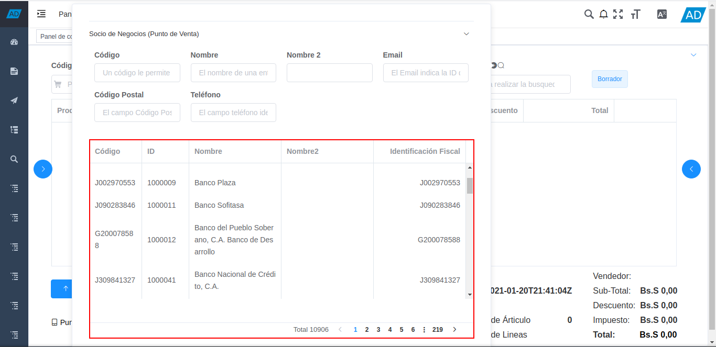Viewport: 716px width, 347px height.
Task: Click ID cell 1000011
Action: 161,205
